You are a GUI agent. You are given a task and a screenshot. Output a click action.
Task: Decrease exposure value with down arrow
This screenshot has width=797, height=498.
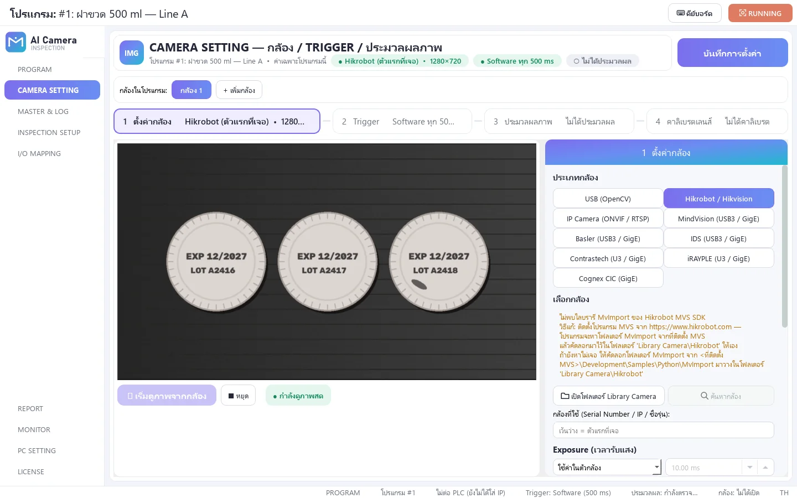point(749,467)
